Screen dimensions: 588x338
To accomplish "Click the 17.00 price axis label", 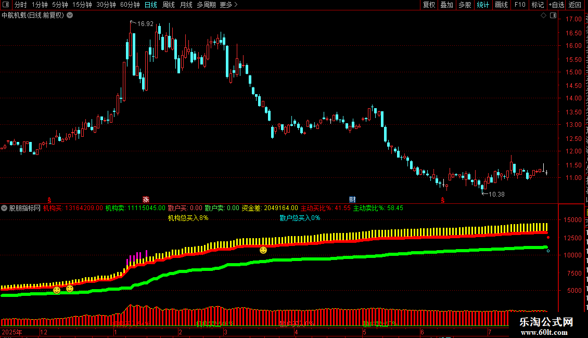I will pos(573,19).
